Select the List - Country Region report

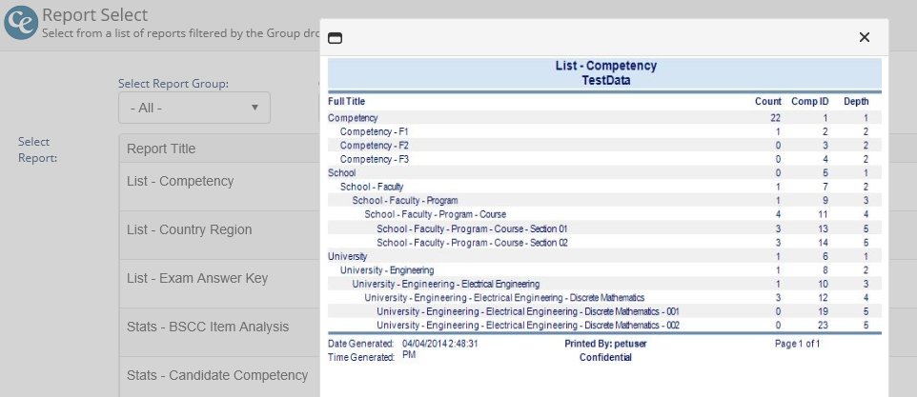coord(189,229)
